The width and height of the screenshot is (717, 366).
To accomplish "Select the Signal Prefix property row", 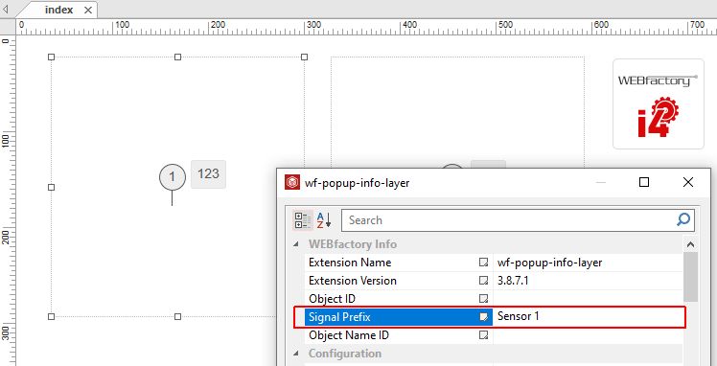I will [399, 316].
